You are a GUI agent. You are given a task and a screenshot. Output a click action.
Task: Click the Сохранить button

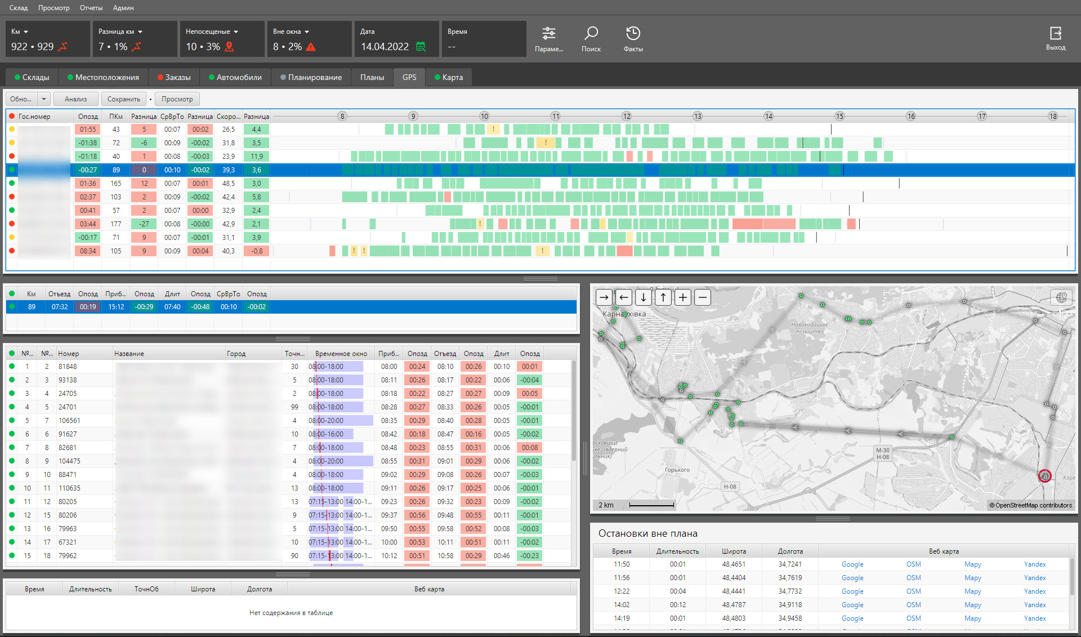tap(124, 99)
